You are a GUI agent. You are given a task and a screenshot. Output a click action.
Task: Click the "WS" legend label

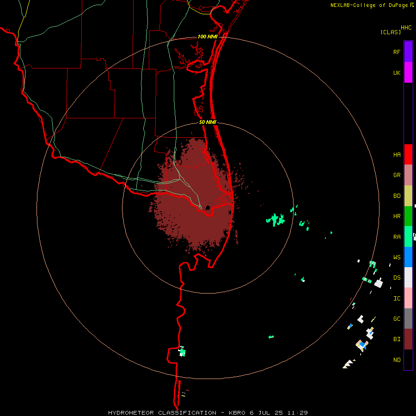(x=397, y=257)
